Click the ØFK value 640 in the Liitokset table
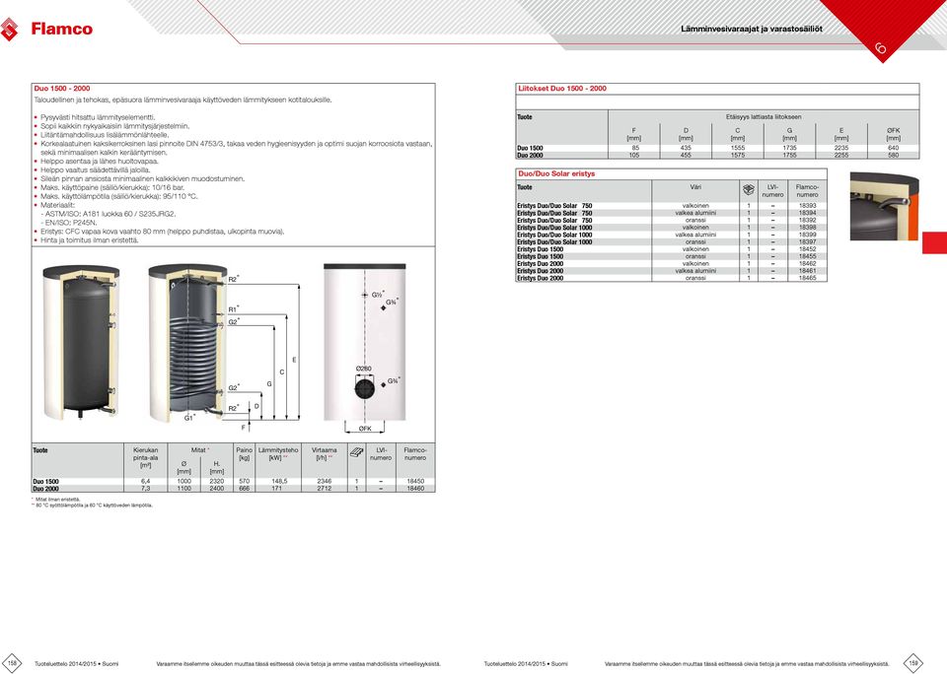The width and height of the screenshot is (947, 674). (x=894, y=148)
